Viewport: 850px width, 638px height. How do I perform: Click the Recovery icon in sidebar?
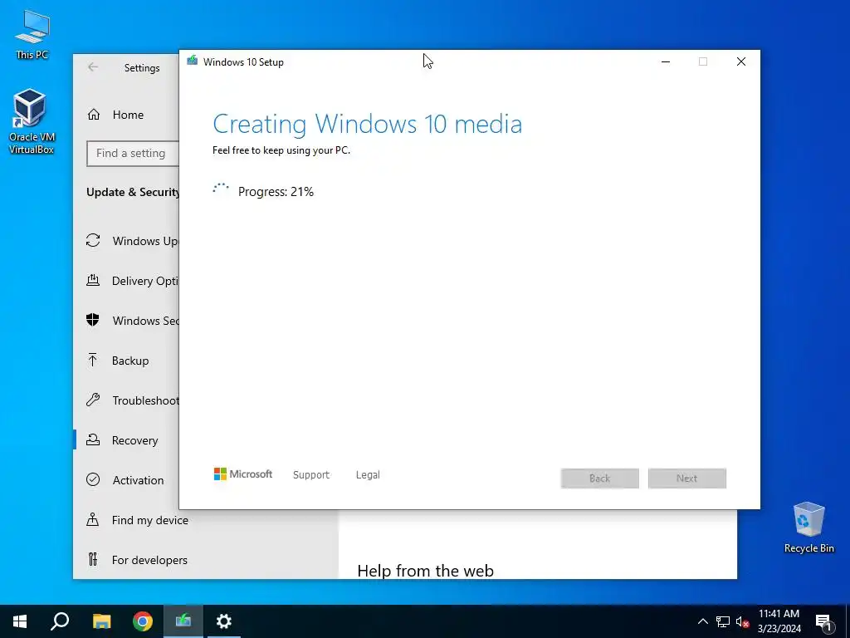(x=93, y=440)
